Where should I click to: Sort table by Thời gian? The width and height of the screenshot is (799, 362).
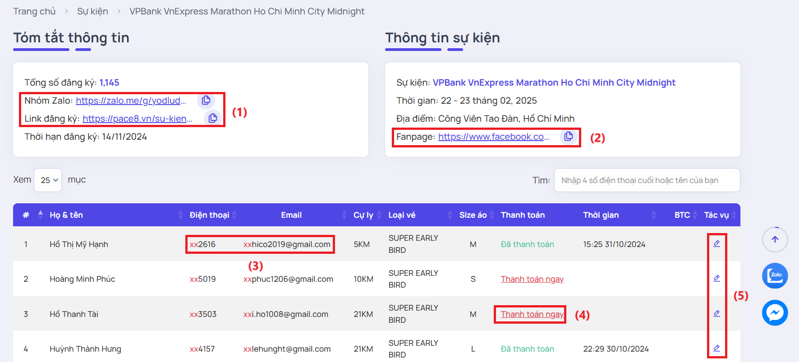(619, 215)
